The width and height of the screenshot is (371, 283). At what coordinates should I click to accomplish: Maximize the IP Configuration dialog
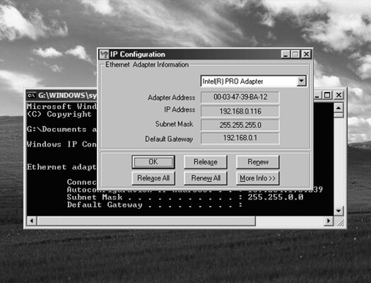[295, 54]
